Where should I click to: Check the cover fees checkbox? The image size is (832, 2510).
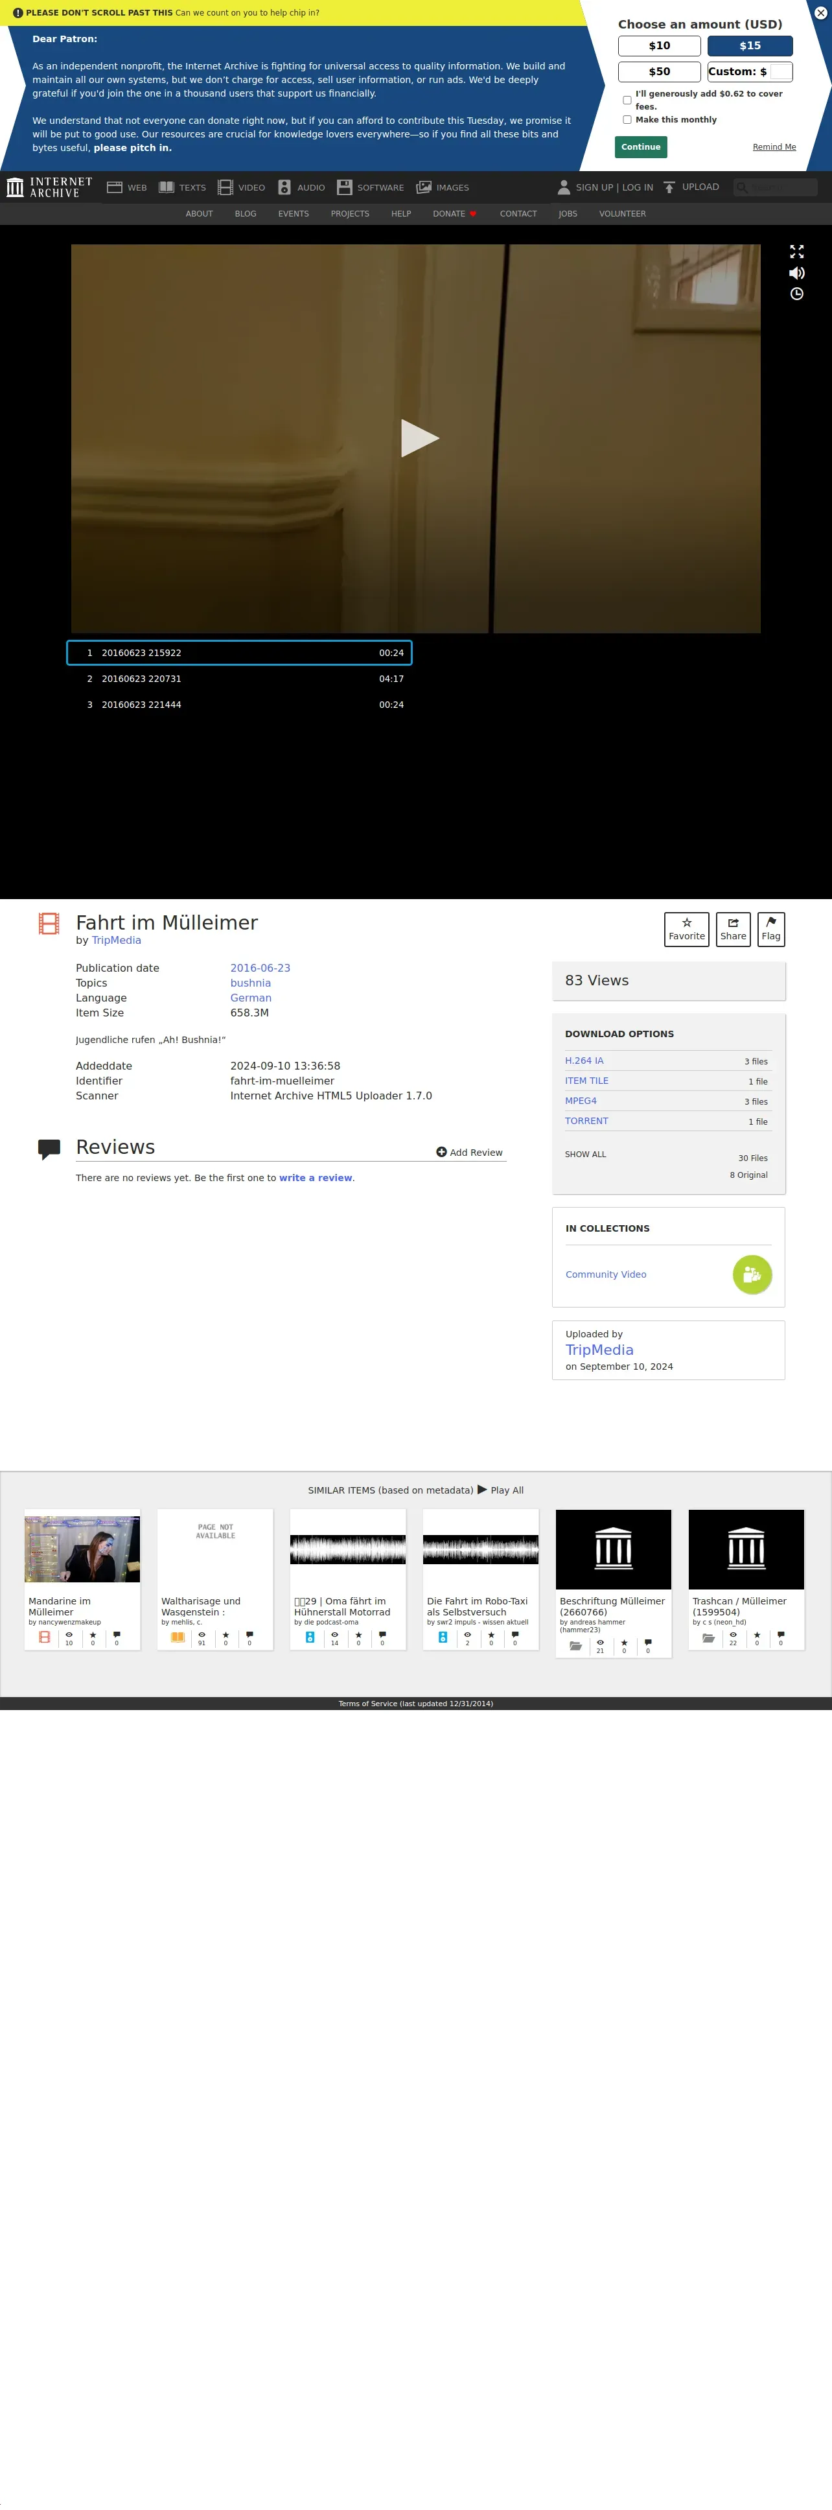627,100
